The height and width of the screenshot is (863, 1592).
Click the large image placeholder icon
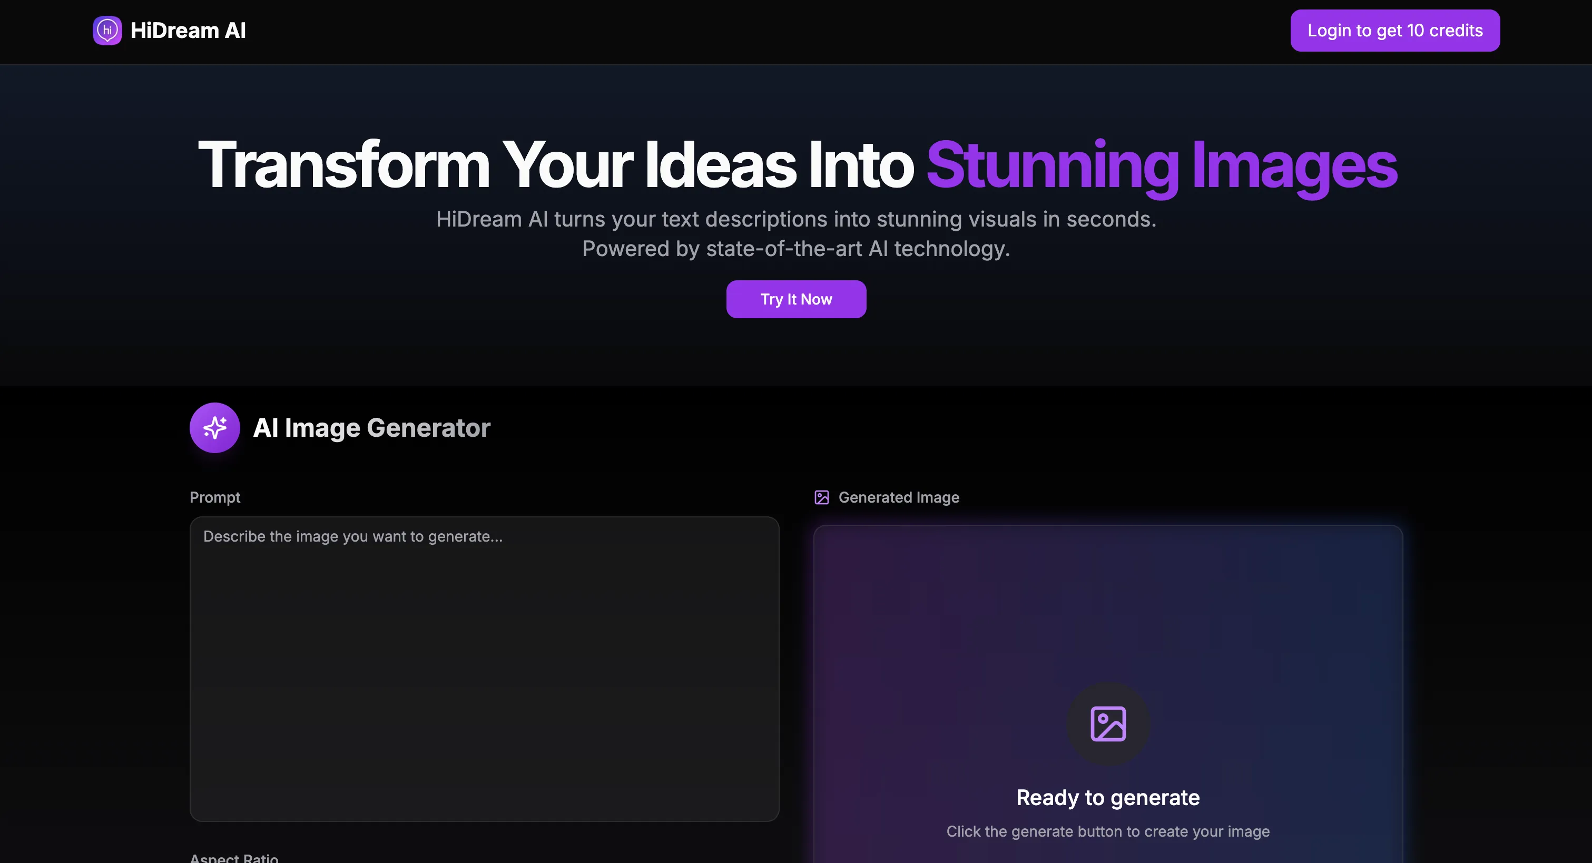pyautogui.click(x=1108, y=723)
